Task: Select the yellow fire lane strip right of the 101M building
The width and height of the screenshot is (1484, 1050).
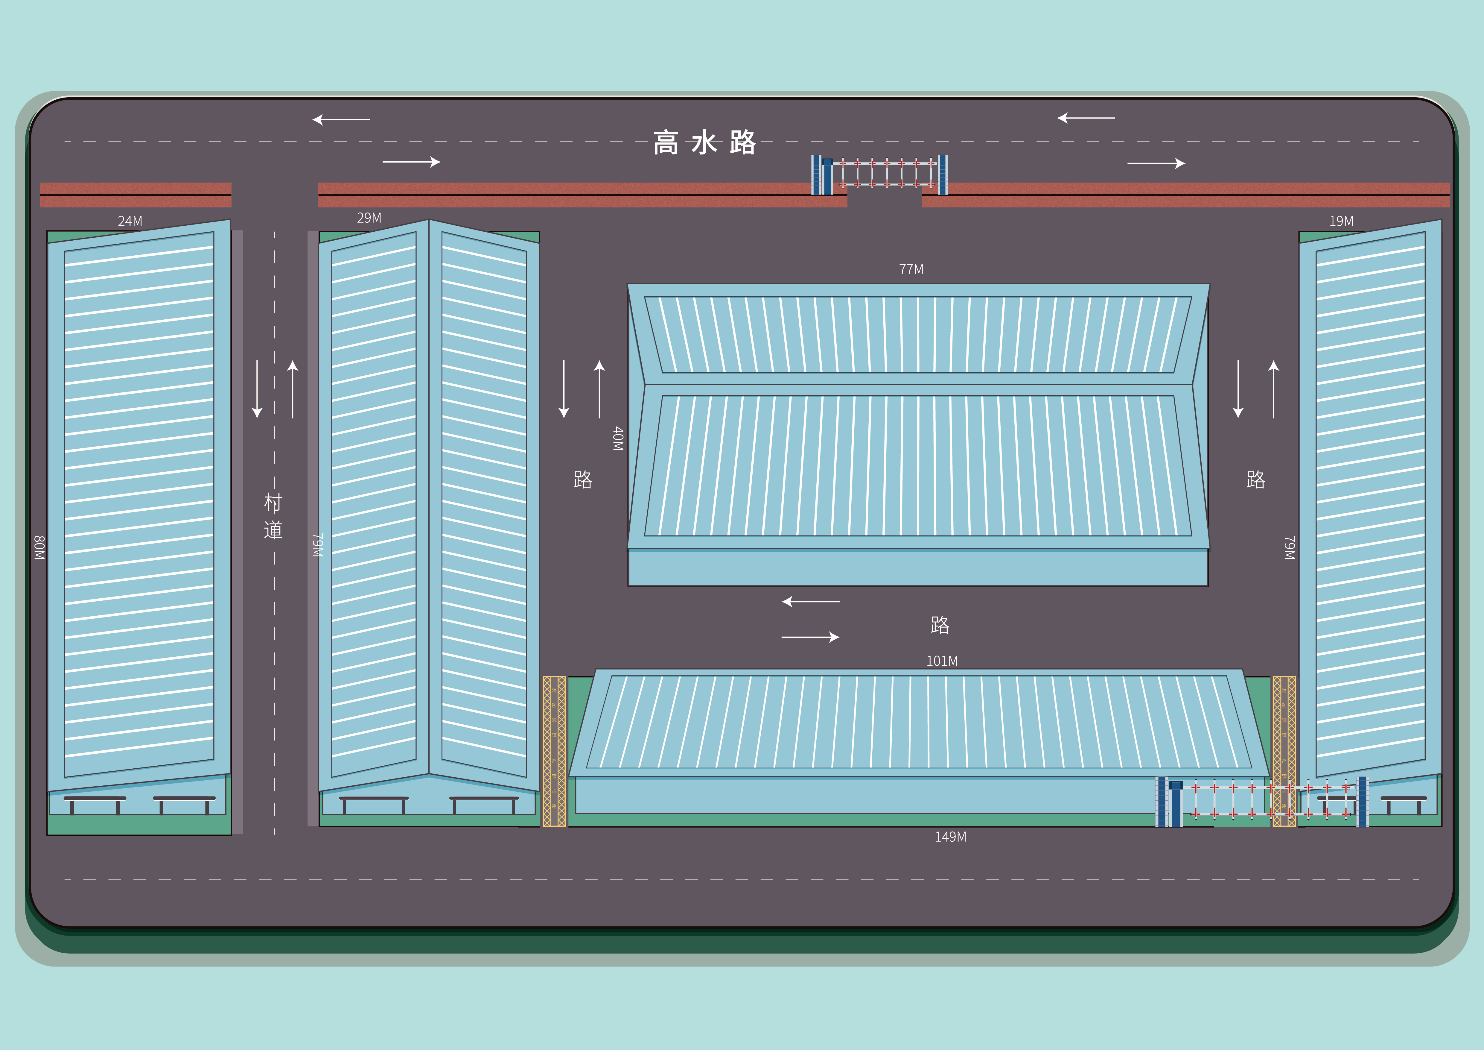Action: tap(1284, 751)
